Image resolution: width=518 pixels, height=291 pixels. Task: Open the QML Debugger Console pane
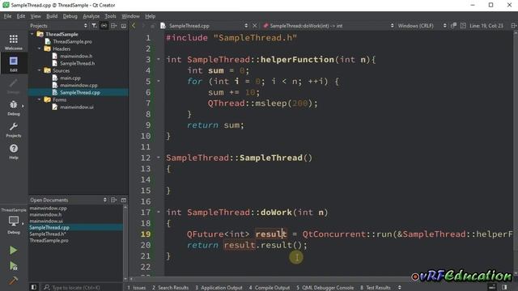[x=325, y=288]
